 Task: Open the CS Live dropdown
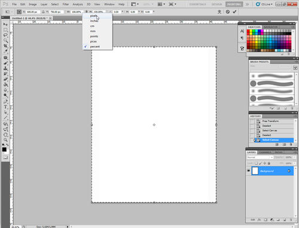(x=264, y=4)
